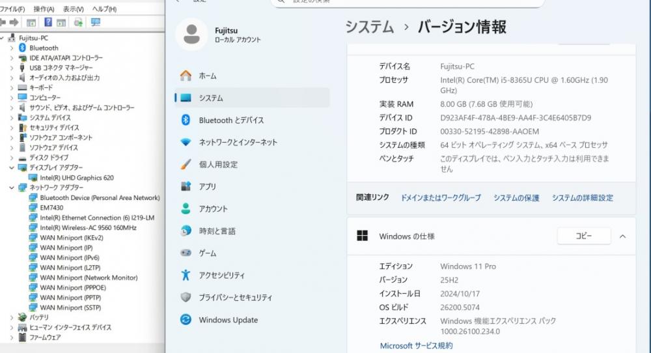Click the 実装 RAM value 8.00 GB
Viewport: 651px width, 353px height.
[x=486, y=104]
